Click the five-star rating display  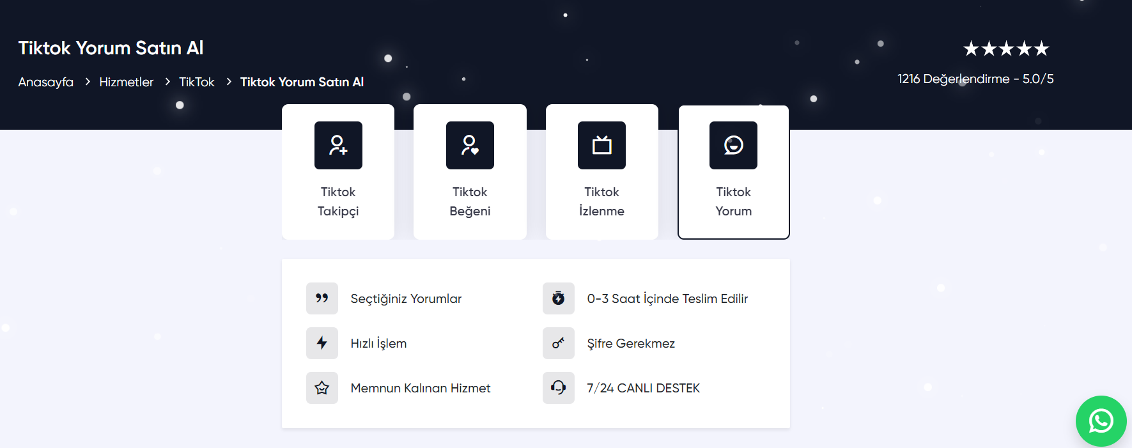click(1006, 49)
